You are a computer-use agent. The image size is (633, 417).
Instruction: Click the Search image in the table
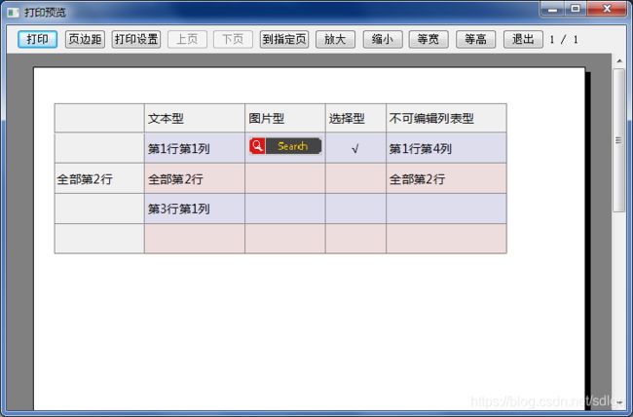pos(285,146)
